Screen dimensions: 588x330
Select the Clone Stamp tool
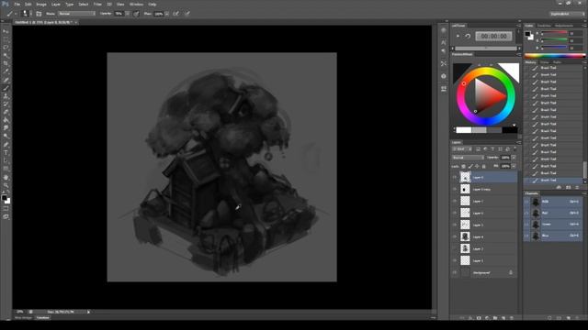[6, 96]
